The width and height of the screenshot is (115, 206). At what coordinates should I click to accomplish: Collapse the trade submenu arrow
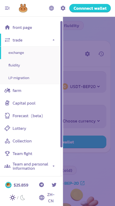54,40
